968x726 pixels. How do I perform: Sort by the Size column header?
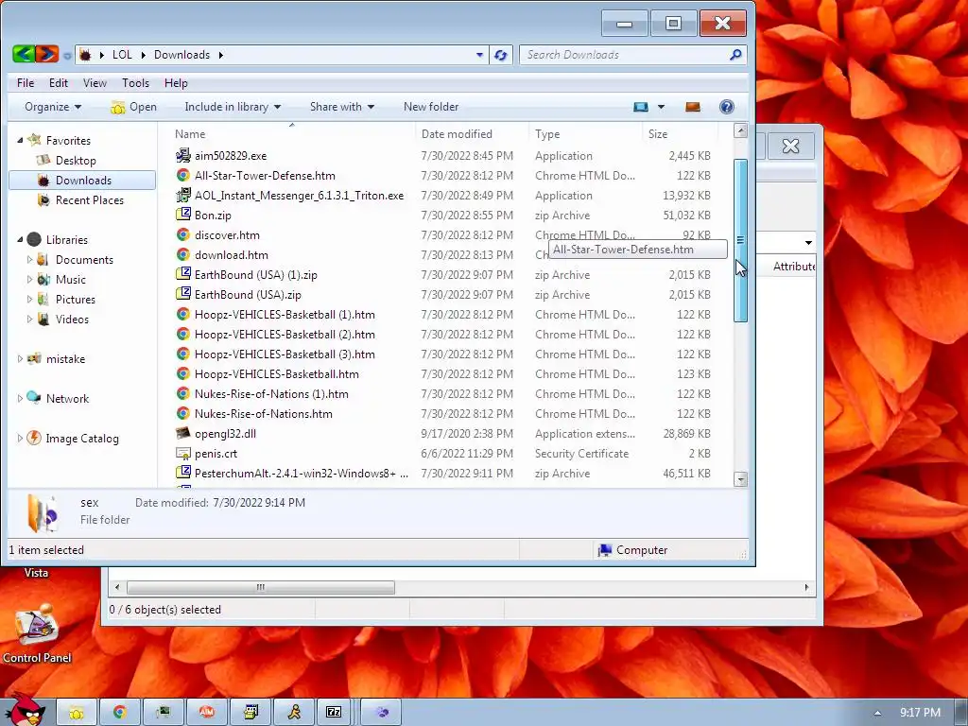pos(681,134)
